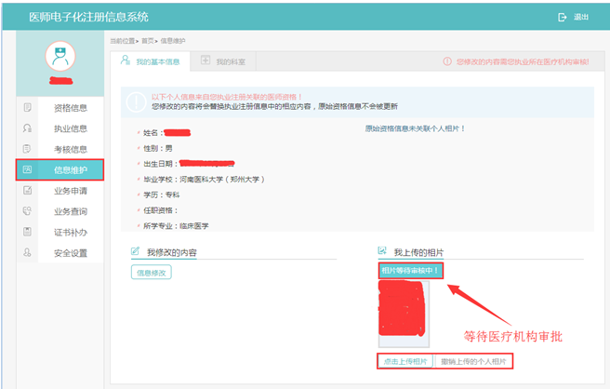Click the 证书补办 sidebar icon
This screenshot has height=389, width=610.
pos(27,232)
